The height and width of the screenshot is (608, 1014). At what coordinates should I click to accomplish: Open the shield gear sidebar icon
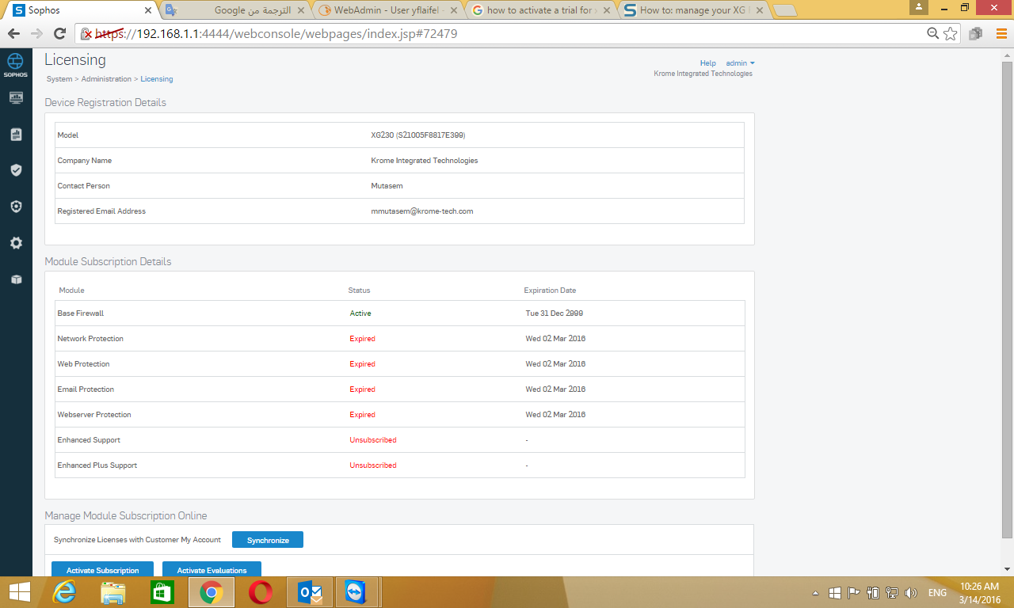pos(16,207)
